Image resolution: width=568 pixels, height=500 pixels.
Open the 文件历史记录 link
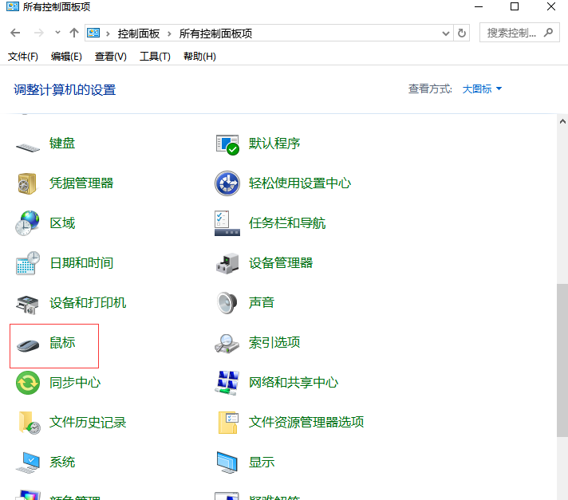[88, 422]
